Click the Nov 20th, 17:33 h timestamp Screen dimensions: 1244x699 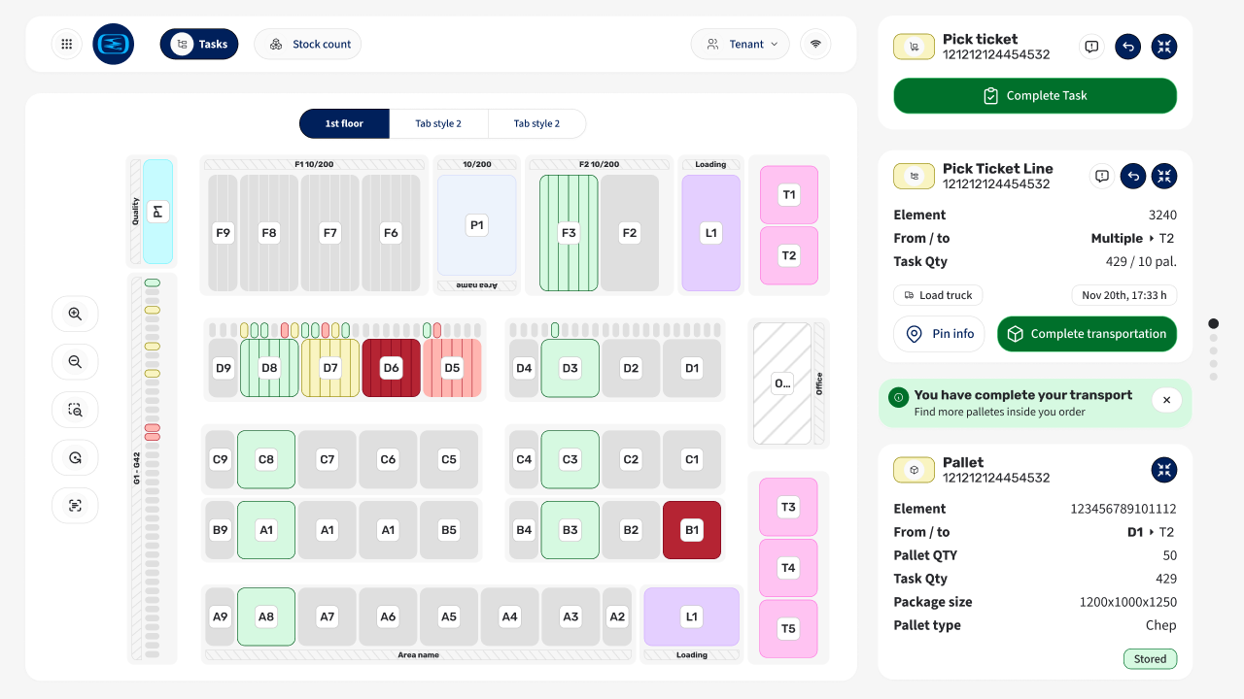click(1123, 295)
